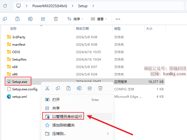Screen dimensions: 187x140
Task: Select the Setup.exe file
Action: (20, 82)
